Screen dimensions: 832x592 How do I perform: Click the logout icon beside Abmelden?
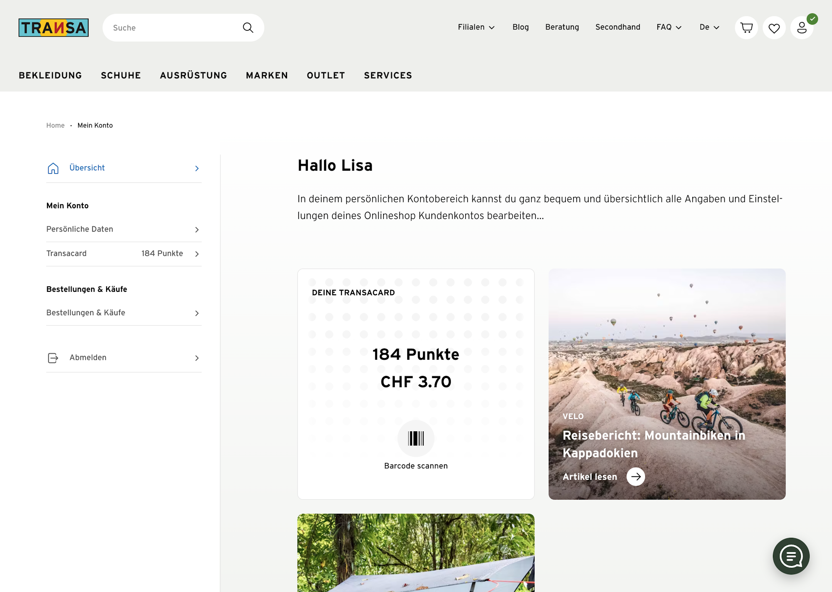[53, 358]
